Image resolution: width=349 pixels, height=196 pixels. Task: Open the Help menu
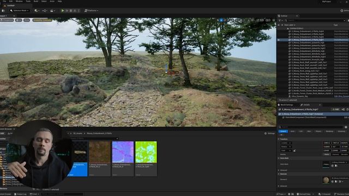pos(60,1)
